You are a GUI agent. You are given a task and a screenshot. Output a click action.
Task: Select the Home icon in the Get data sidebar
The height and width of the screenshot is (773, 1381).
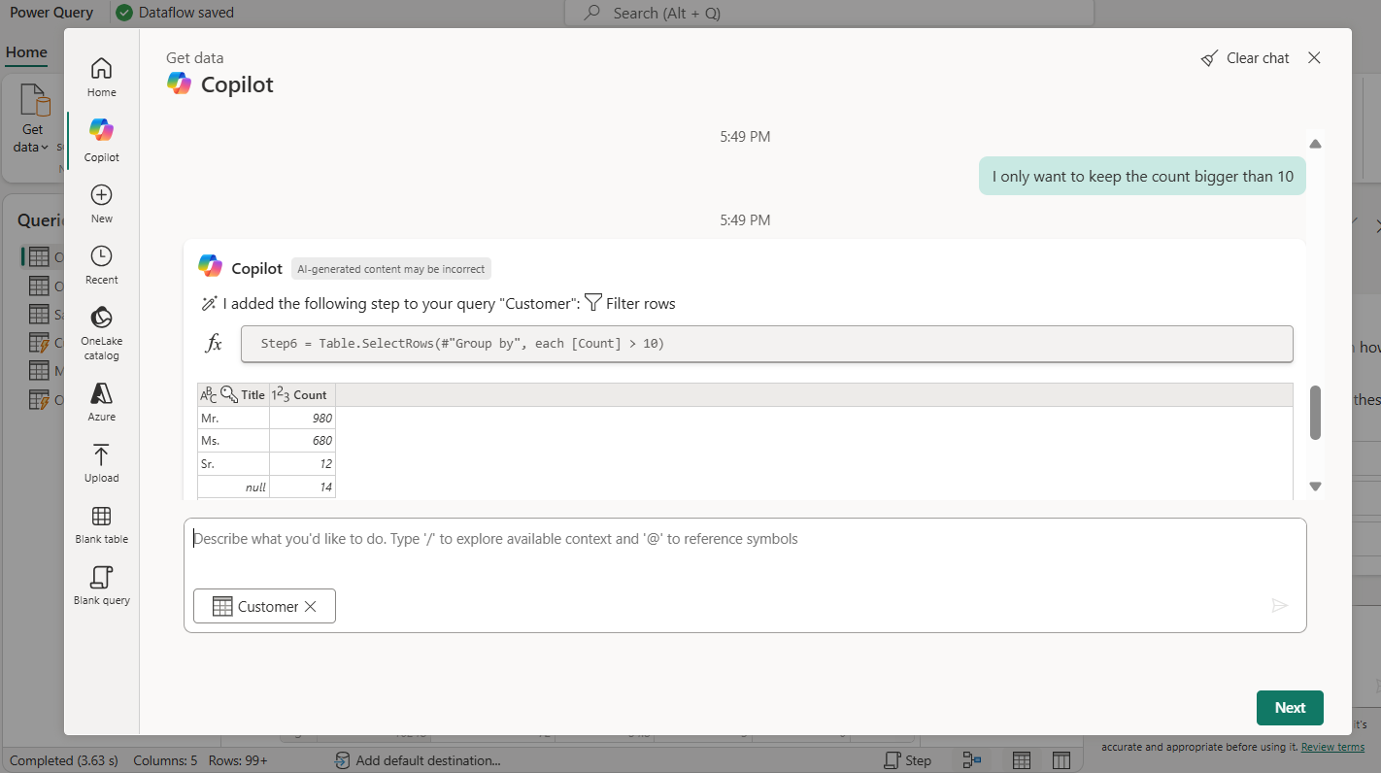(101, 76)
